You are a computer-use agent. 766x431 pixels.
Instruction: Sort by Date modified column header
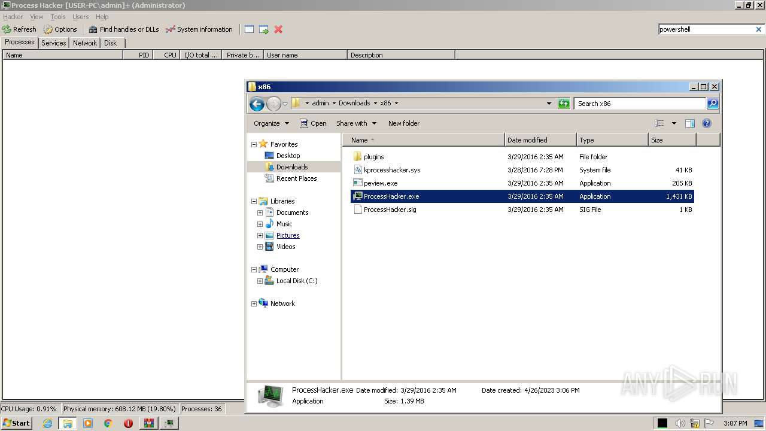pyautogui.click(x=541, y=140)
